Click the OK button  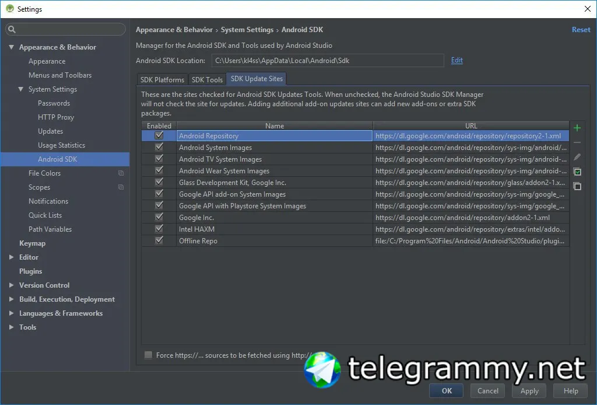[446, 390]
